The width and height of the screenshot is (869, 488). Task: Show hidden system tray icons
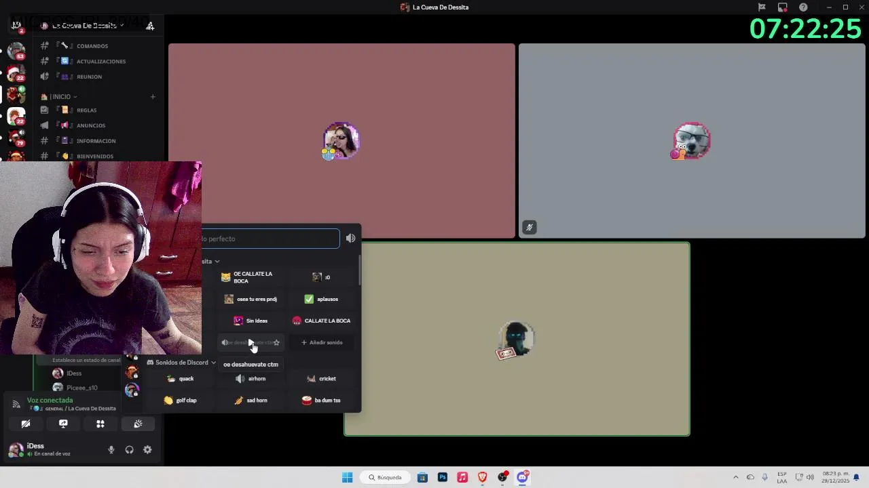735,477
